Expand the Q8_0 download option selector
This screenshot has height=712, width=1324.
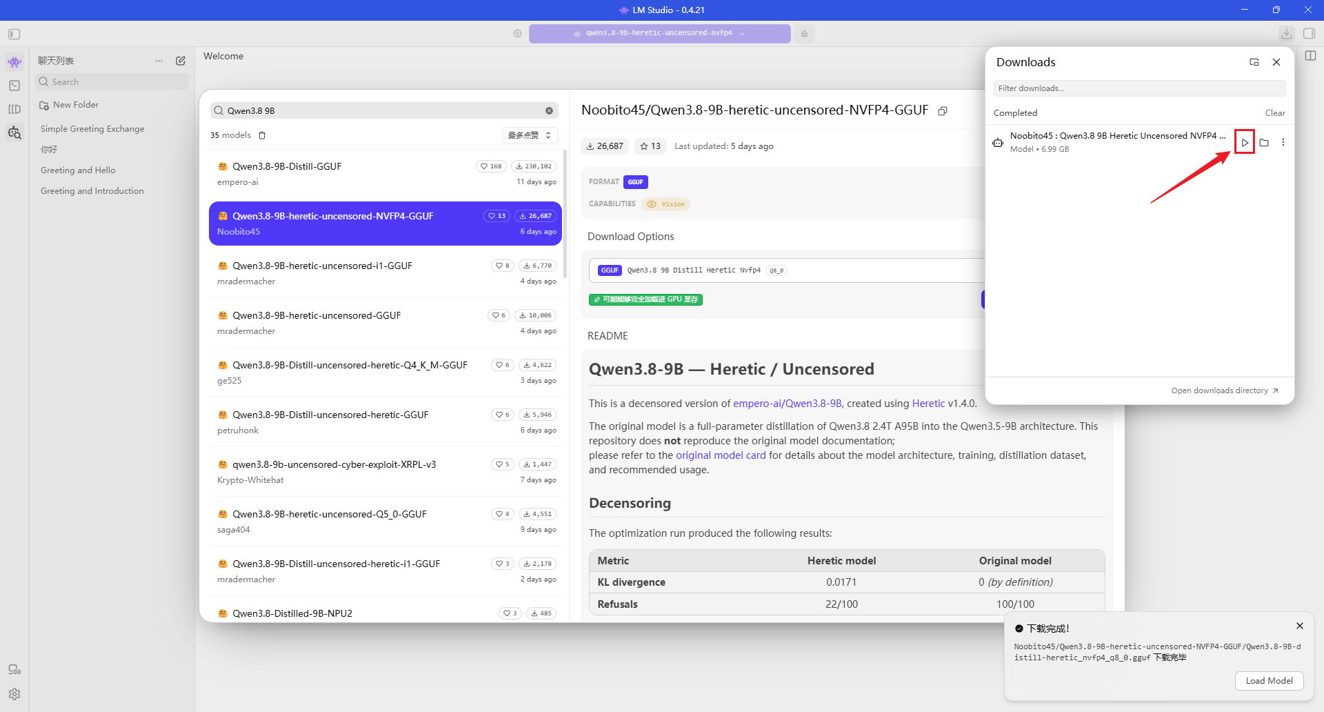click(787, 270)
